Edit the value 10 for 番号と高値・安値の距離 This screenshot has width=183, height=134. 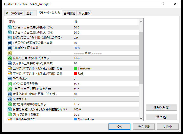pos(106,94)
